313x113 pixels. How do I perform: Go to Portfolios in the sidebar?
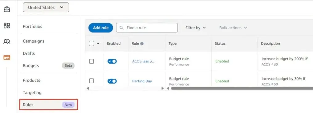point(32,26)
